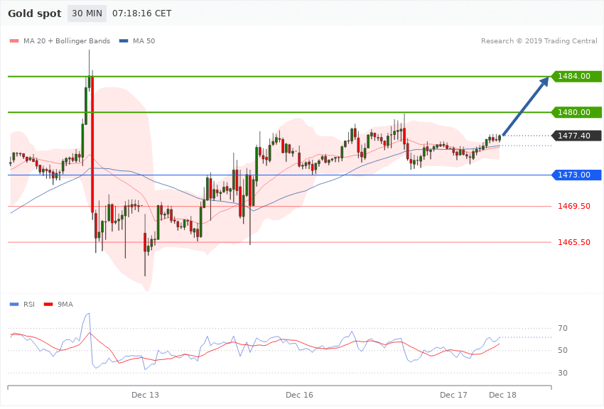Click the 1469.50 support level label
The image size is (604, 409).
tap(574, 206)
